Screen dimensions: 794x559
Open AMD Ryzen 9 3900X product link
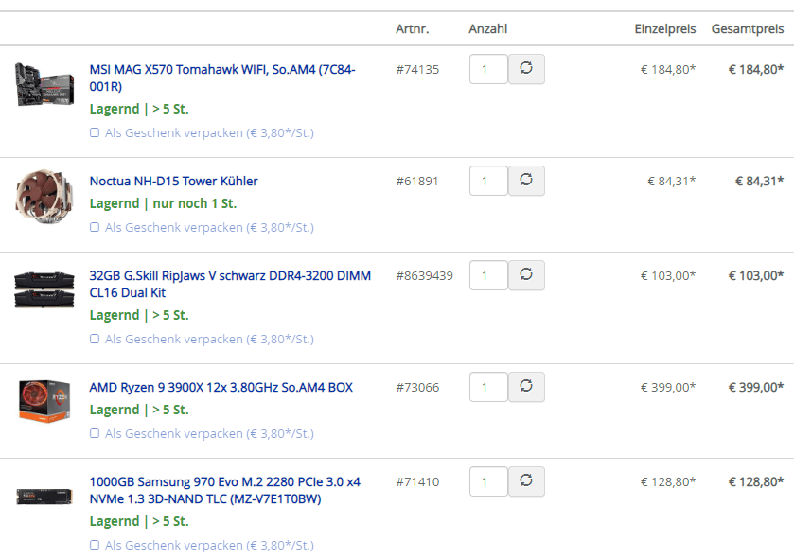tap(221, 387)
